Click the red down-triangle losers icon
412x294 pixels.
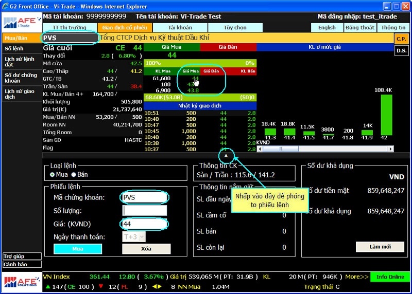click(101, 287)
